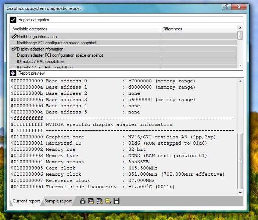The height and width of the screenshot is (220, 258).
Task: Save report with the floppy disk icon
Action: (117, 201)
